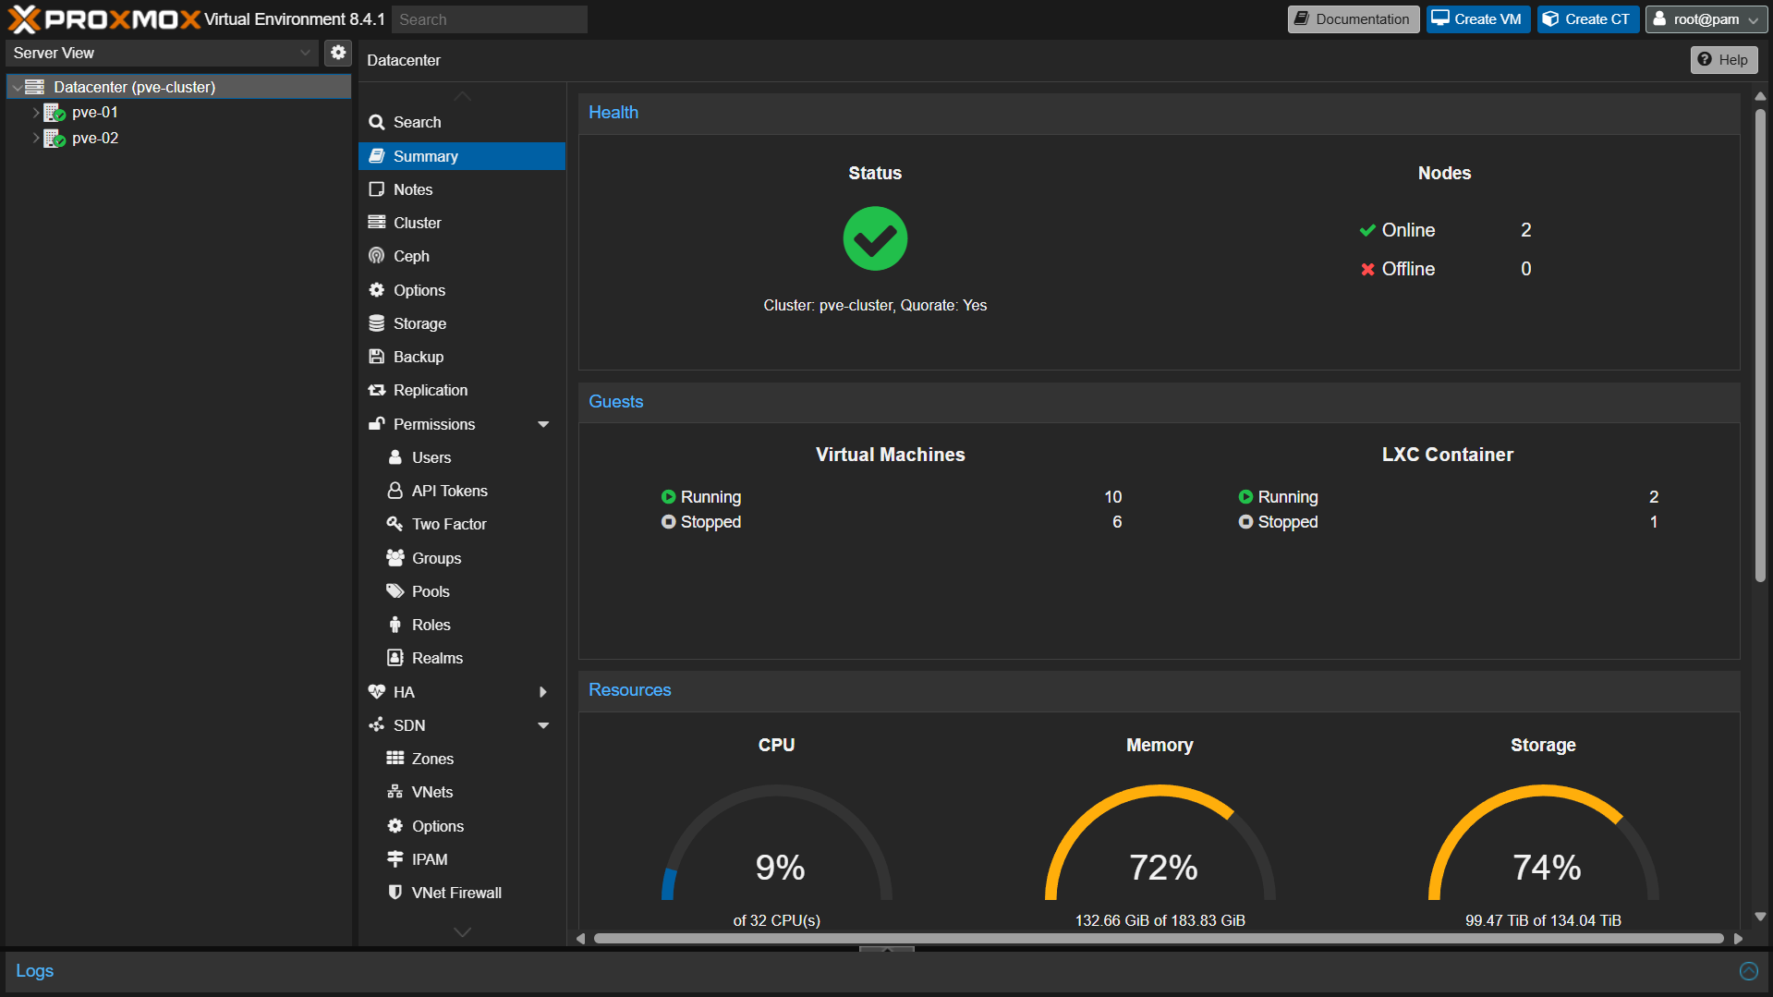The width and height of the screenshot is (1773, 997).
Task: Click the Zones grid icon
Action: pos(395,759)
